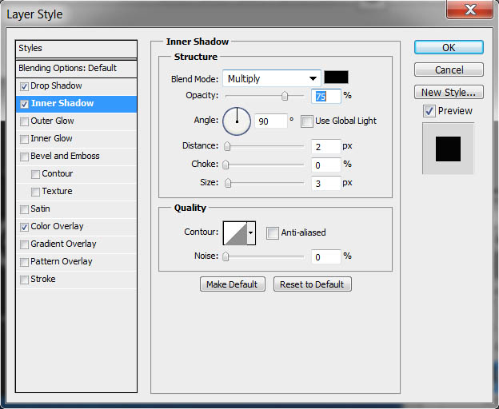Image resolution: width=499 pixels, height=409 pixels.
Task: Check the Satin effect box
Action: click(24, 209)
